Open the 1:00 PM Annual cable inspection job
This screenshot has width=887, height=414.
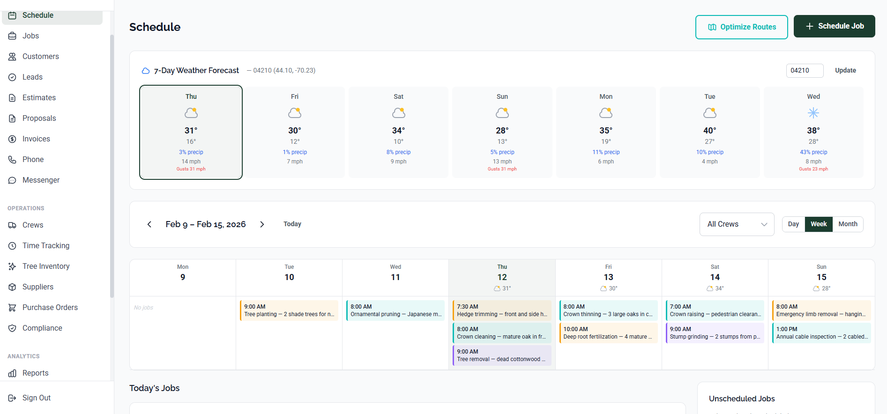pyautogui.click(x=821, y=333)
